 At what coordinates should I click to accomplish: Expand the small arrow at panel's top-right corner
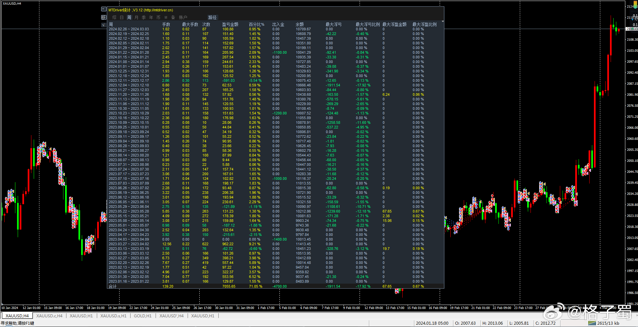click(443, 21)
